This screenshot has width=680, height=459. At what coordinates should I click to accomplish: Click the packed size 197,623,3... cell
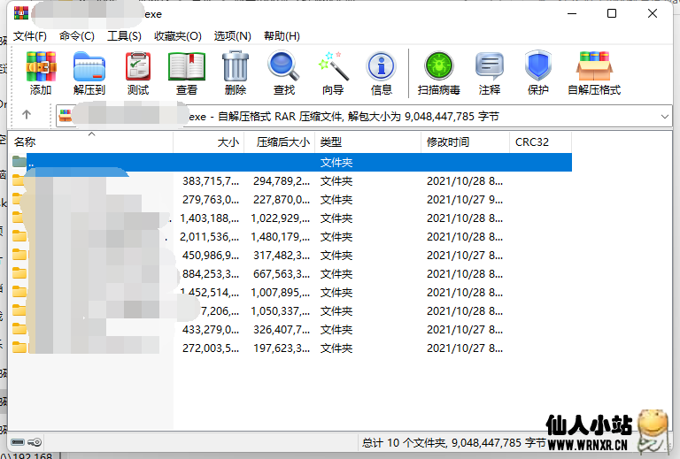[x=282, y=348]
